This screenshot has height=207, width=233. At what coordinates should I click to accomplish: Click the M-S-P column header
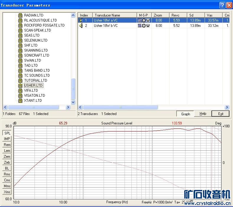point(144,15)
